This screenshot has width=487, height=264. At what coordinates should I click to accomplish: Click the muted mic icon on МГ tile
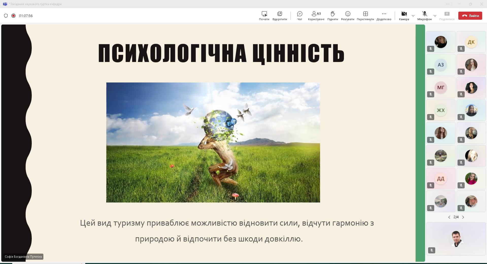pyautogui.click(x=431, y=94)
